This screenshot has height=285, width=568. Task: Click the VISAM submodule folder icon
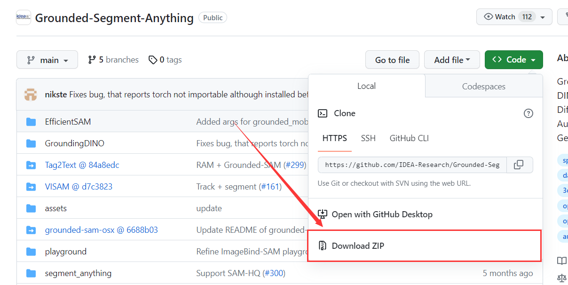(31, 187)
